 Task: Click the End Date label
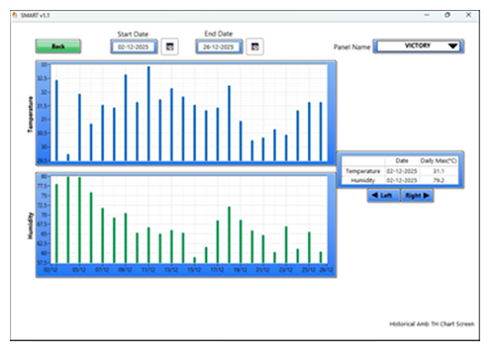point(219,34)
